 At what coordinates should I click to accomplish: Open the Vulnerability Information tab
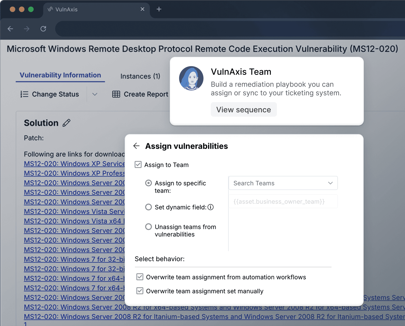point(60,75)
